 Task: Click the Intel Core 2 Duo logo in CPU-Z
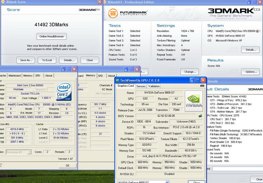click(64, 91)
